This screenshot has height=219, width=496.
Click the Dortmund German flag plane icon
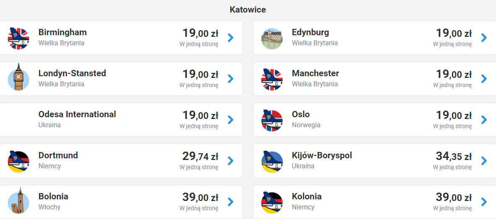pyautogui.click(x=18, y=161)
